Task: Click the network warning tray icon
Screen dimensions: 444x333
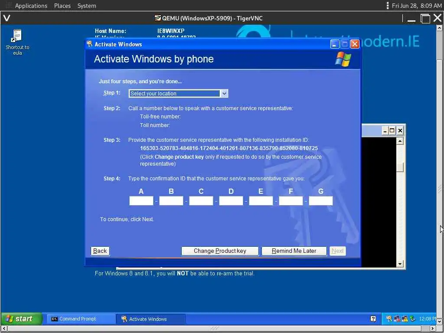Action: point(405,319)
